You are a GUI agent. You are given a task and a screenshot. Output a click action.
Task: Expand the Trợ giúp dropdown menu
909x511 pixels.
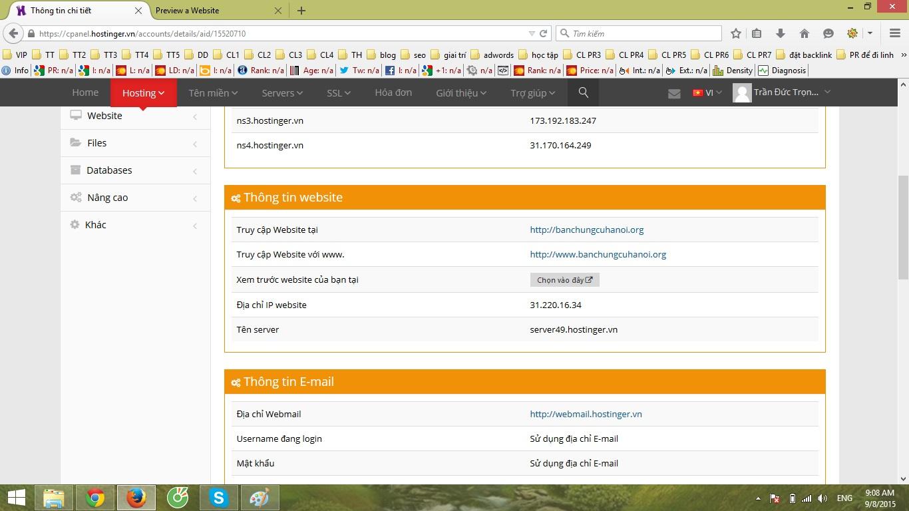[x=533, y=93]
